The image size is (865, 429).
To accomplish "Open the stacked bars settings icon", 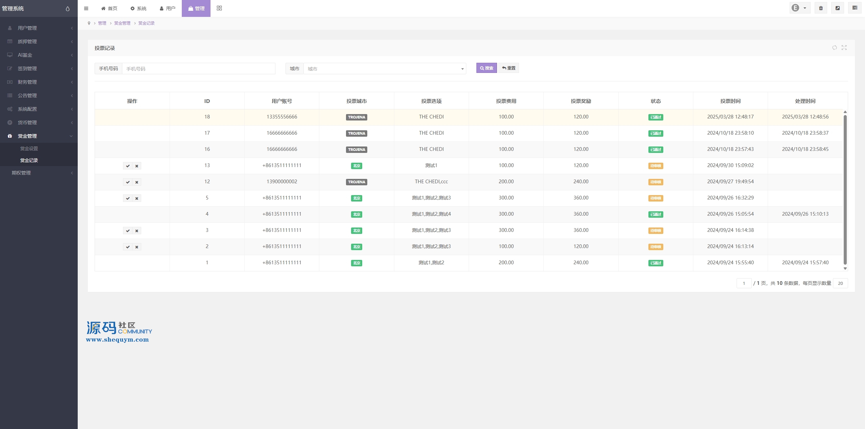I will (855, 8).
